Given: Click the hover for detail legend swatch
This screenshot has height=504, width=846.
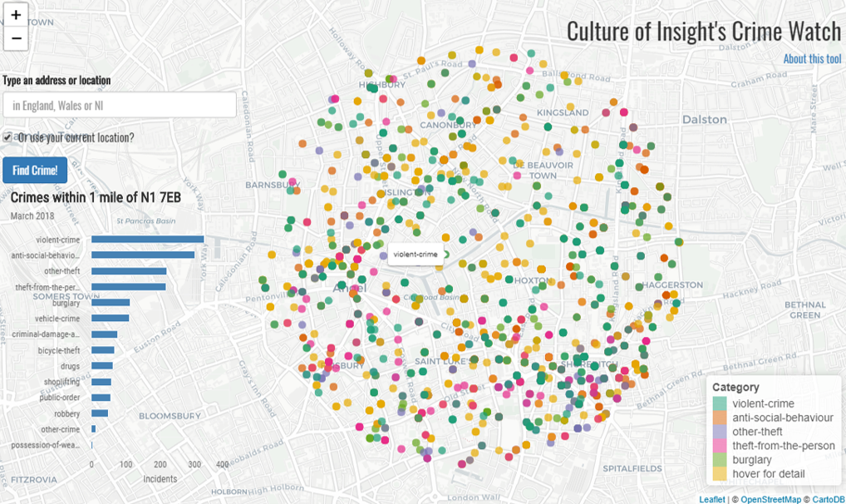Looking at the screenshot, I should [720, 474].
